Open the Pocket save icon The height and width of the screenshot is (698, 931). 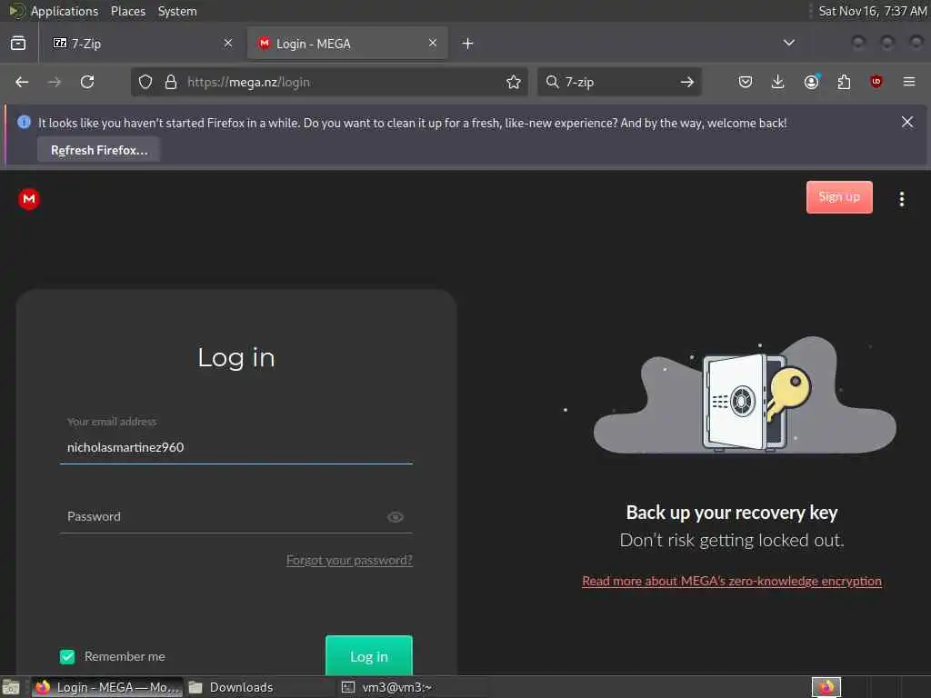(x=746, y=82)
